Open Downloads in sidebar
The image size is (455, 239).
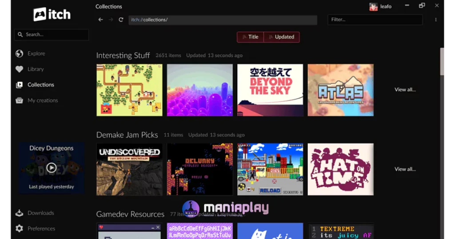click(40, 213)
